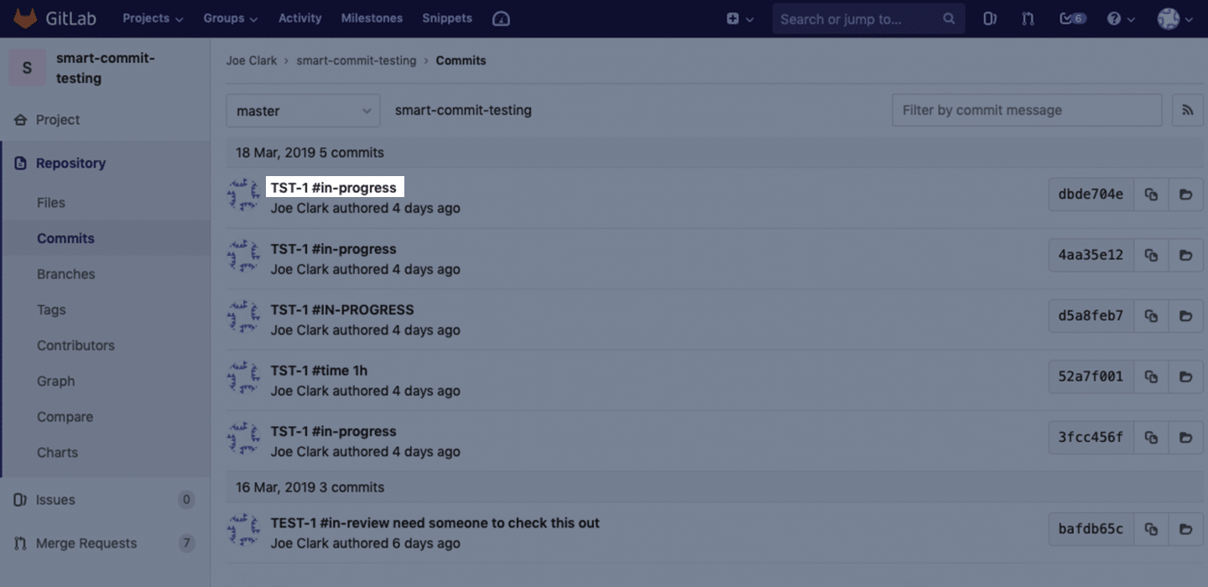Open the user avatar menu
The width and height of the screenshot is (1208, 587).
click(1175, 18)
